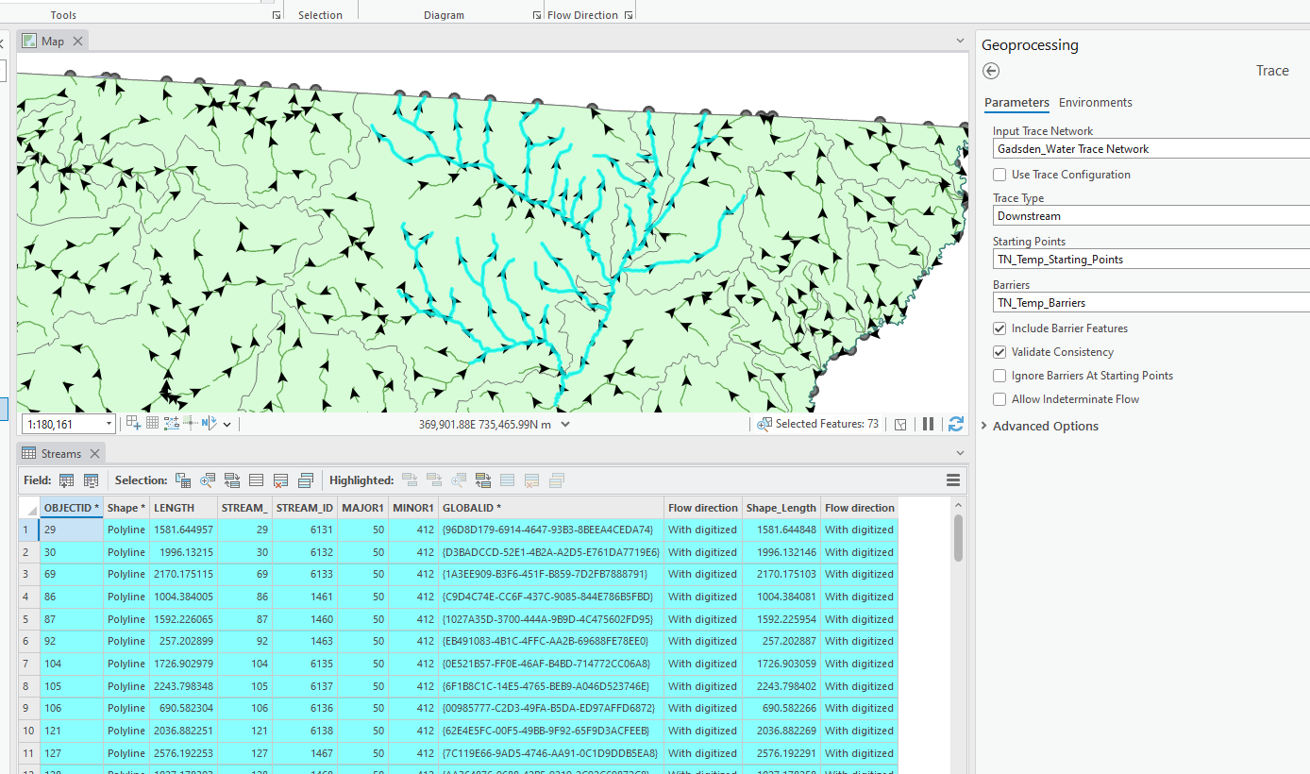Click Clear selection icon in table toolbar
Image resolution: width=1310 pixels, height=774 pixels.
click(280, 480)
